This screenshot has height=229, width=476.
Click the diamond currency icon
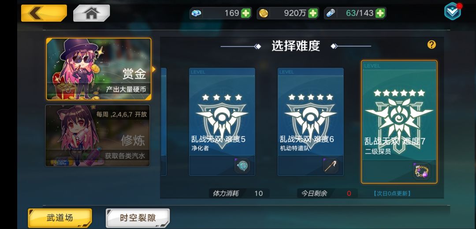(196, 13)
